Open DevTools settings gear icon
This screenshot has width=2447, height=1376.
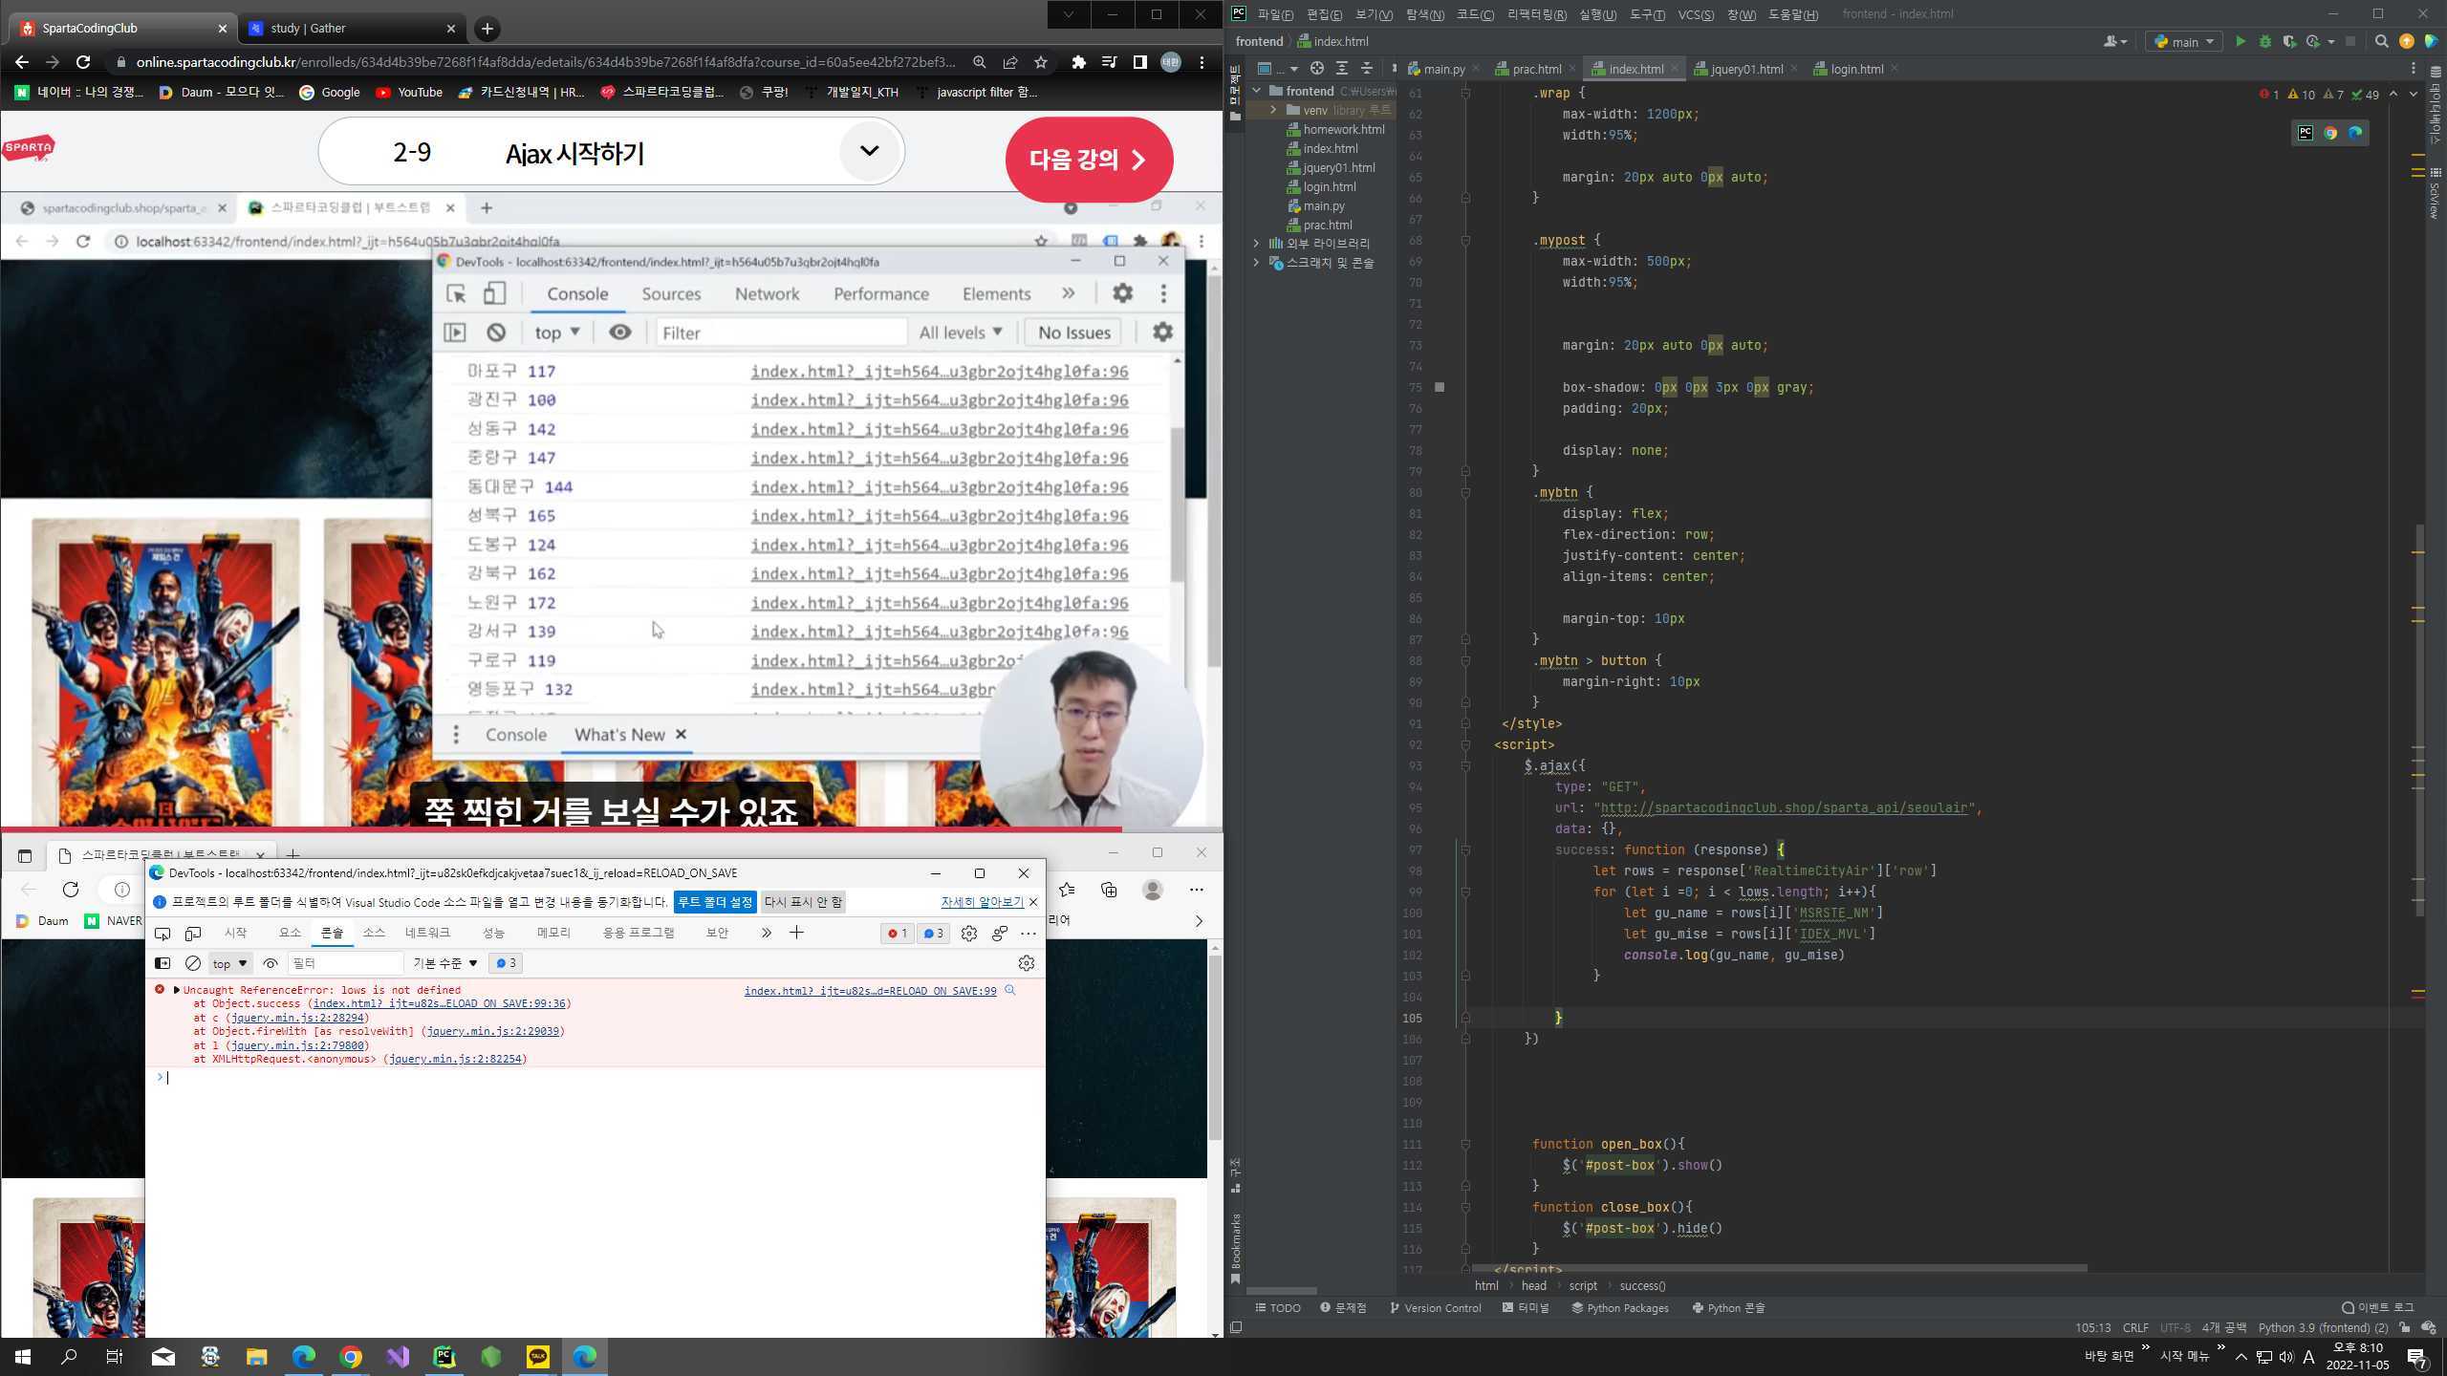pos(1123,293)
